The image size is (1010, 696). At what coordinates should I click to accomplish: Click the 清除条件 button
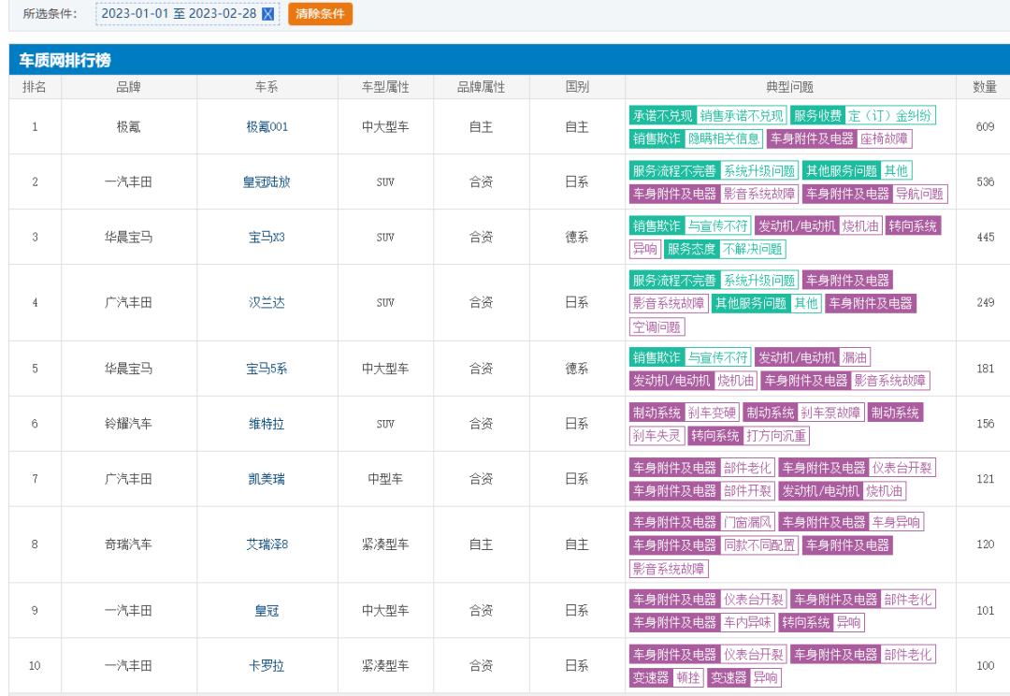(320, 13)
